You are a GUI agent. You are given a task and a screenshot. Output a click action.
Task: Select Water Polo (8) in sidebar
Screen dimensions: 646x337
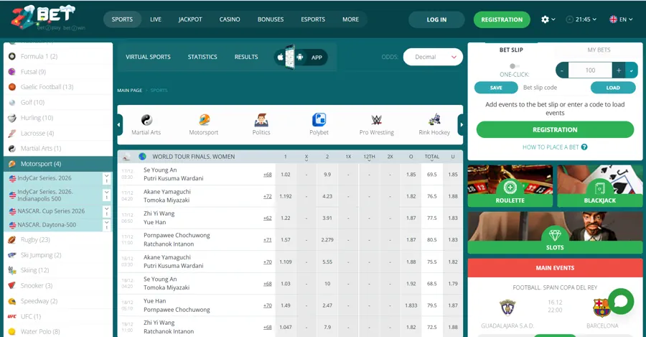pos(57,331)
